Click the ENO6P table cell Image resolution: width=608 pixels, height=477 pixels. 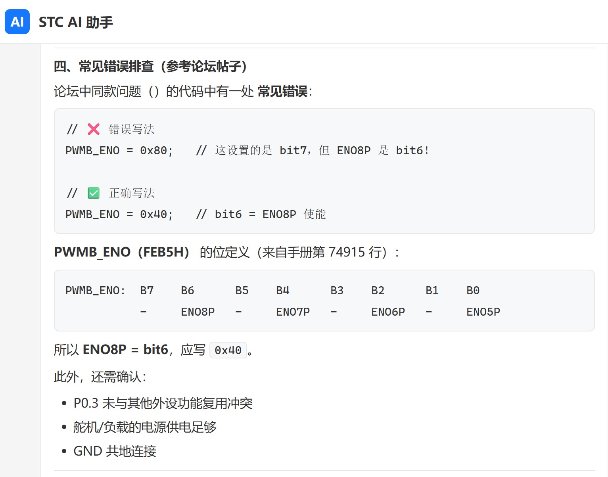(x=388, y=312)
